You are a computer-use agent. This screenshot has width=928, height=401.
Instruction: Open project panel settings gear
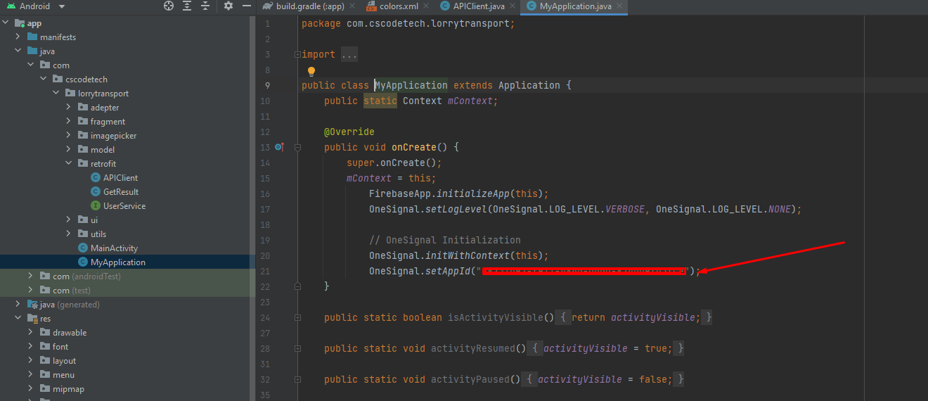(228, 6)
